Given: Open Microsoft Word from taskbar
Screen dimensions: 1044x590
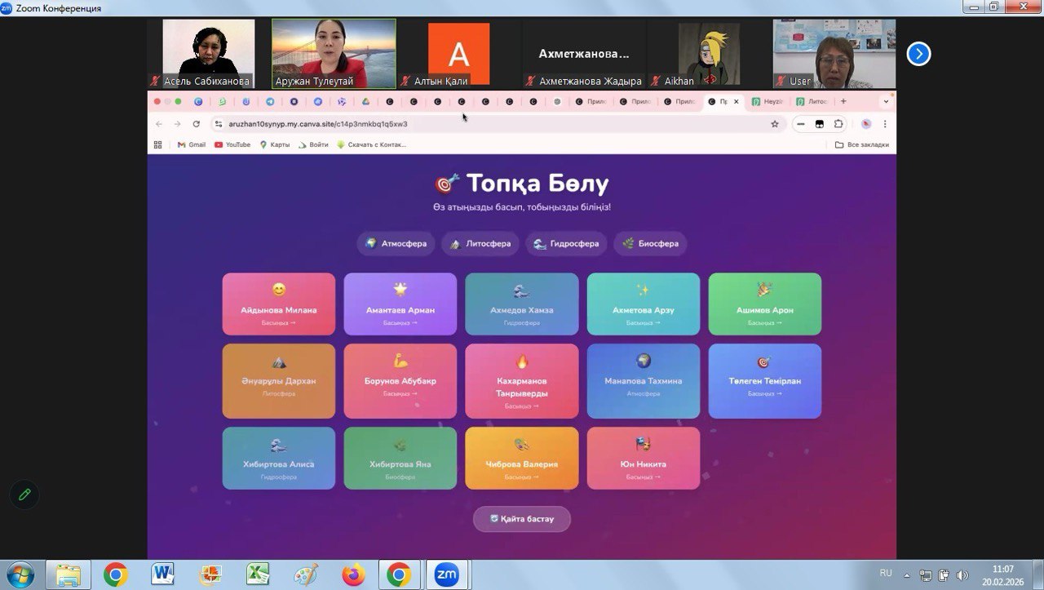Looking at the screenshot, I should click(x=163, y=574).
